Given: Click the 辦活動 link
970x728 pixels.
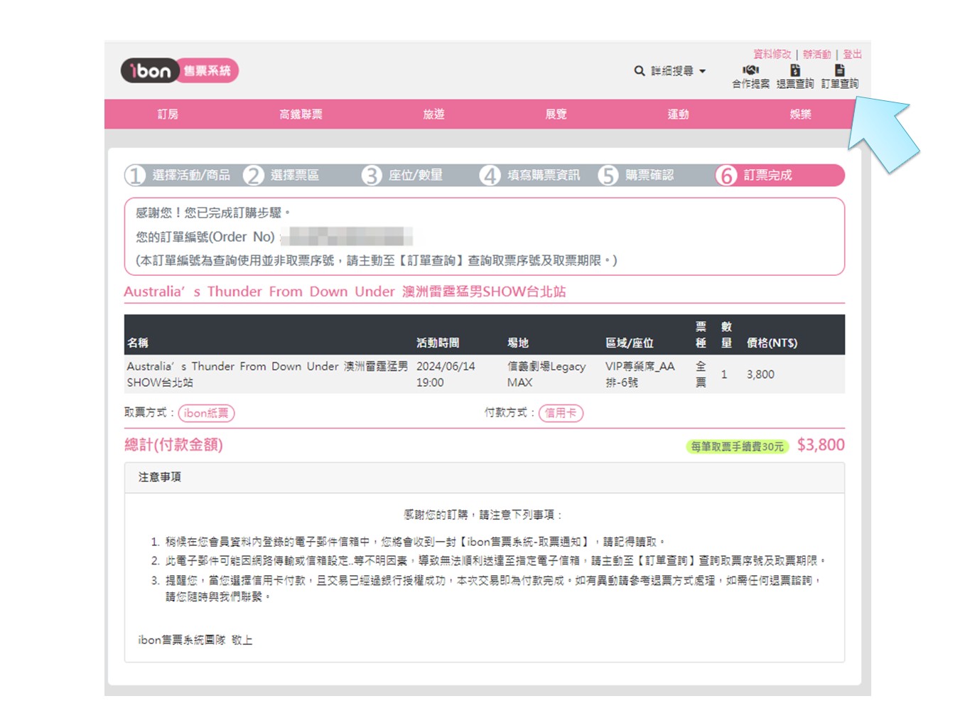Looking at the screenshot, I should click(817, 54).
